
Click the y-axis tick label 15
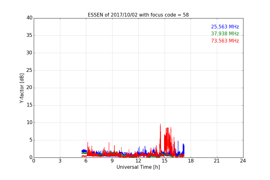[29, 105]
